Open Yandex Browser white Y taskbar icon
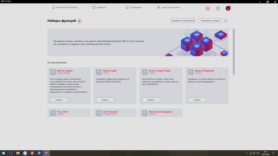 tap(25, 153)
